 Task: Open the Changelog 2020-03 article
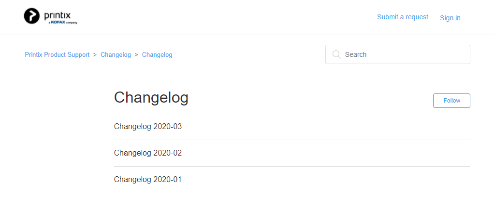(148, 127)
